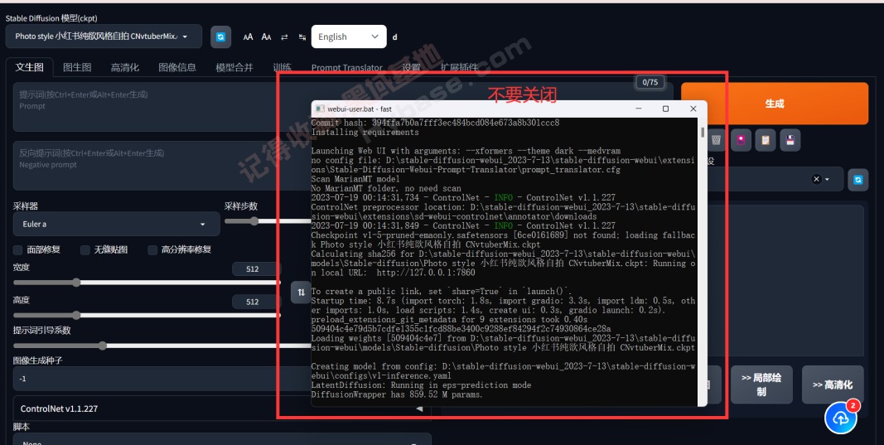The width and height of the screenshot is (884, 445).
Task: Click the webui-user.bat console title icon
Action: [320, 109]
